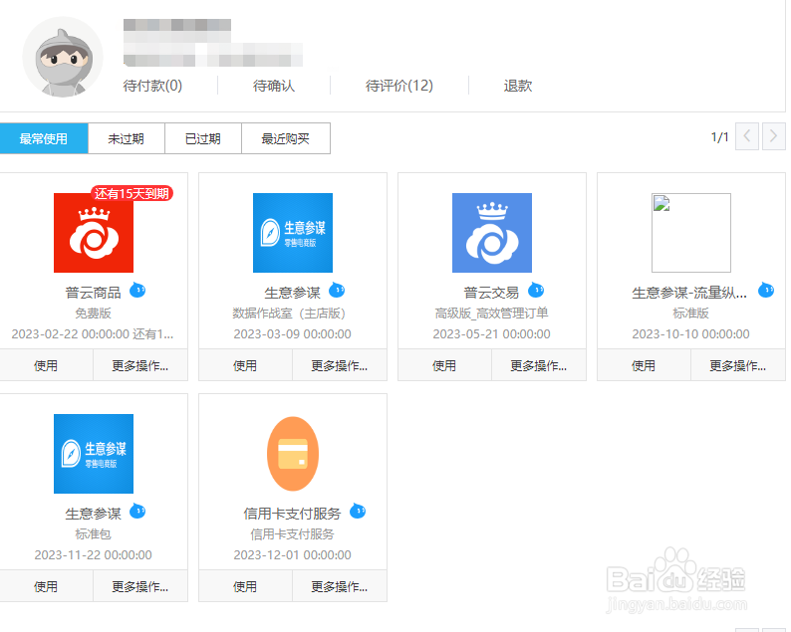Expand 更多操作 under 信用卡支付服务
The width and height of the screenshot is (791, 632).
[340, 586]
